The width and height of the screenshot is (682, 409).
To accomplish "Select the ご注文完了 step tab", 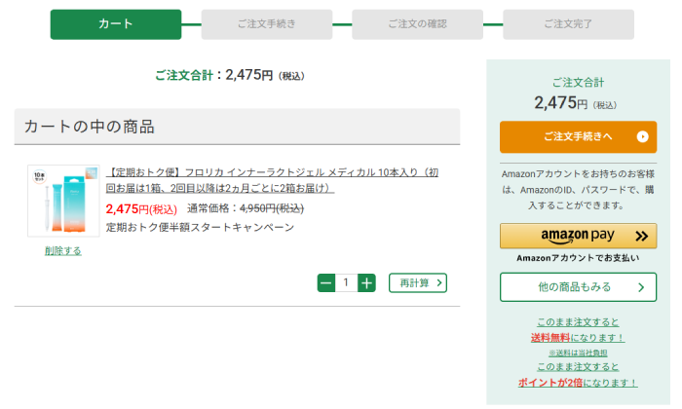I will (568, 24).
